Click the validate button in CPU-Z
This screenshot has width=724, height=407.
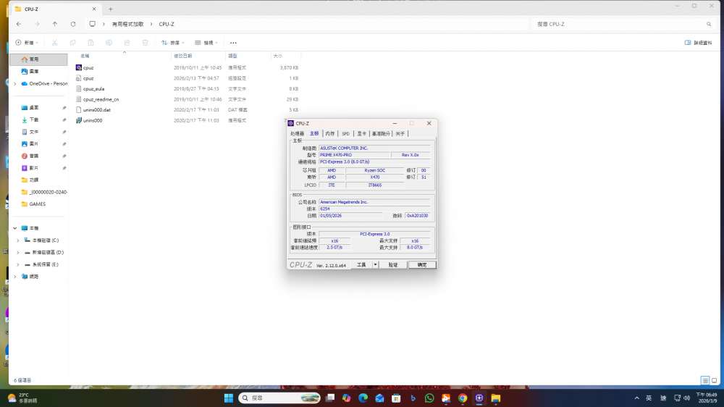coord(393,265)
